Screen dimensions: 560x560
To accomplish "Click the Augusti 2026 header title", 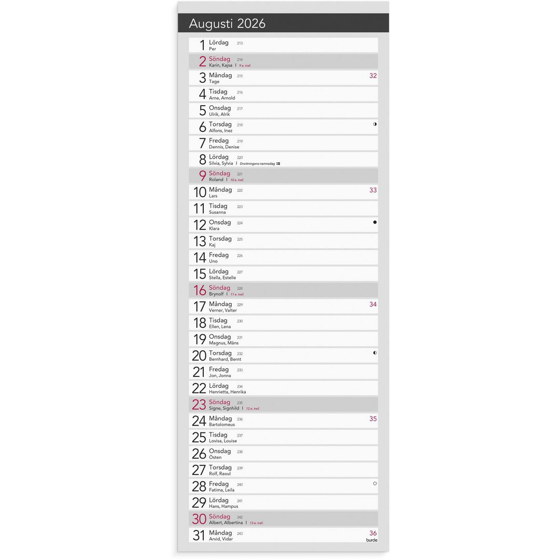I will pos(227,23).
